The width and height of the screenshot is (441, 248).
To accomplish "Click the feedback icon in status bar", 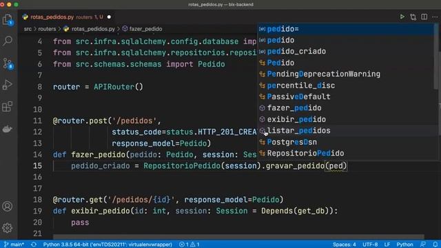I will 422,245.
